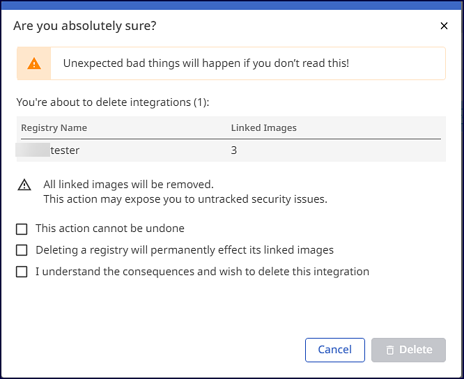This screenshot has height=379, width=464.
Task: Click the "You're about to delete integrations" text
Action: pyautogui.click(x=113, y=102)
